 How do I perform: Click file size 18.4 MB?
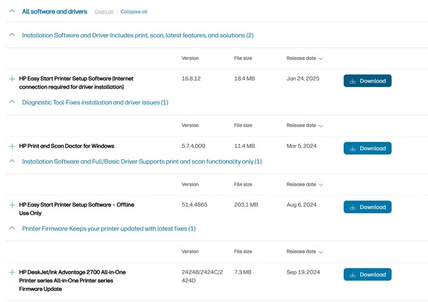click(x=245, y=79)
